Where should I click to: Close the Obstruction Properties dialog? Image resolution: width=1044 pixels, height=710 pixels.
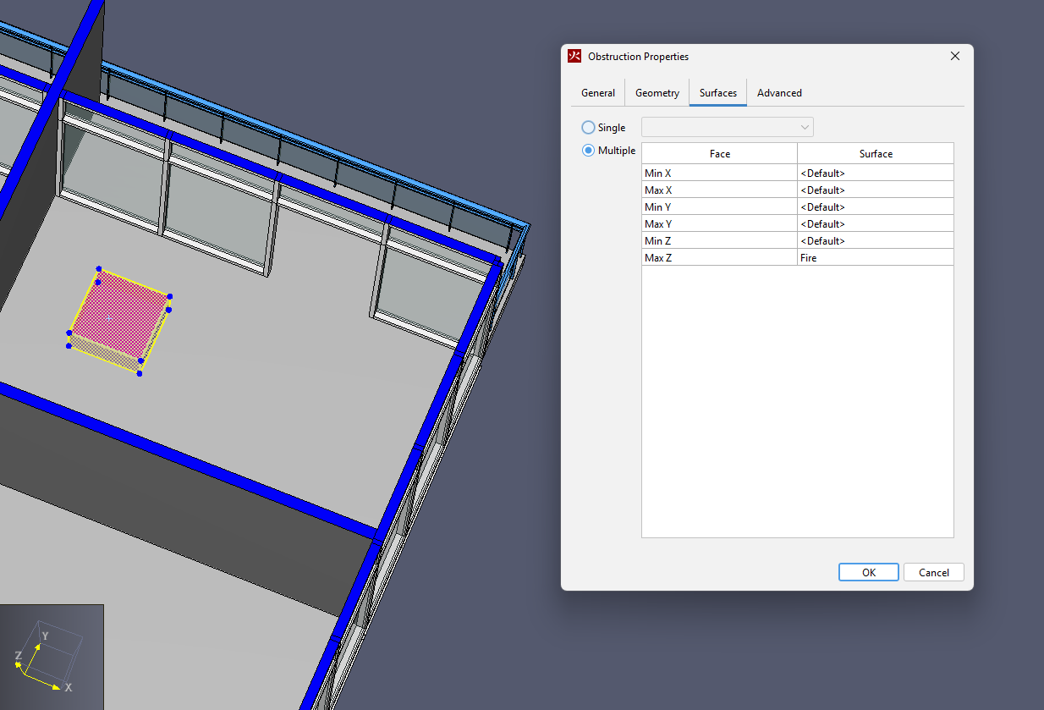click(x=954, y=57)
